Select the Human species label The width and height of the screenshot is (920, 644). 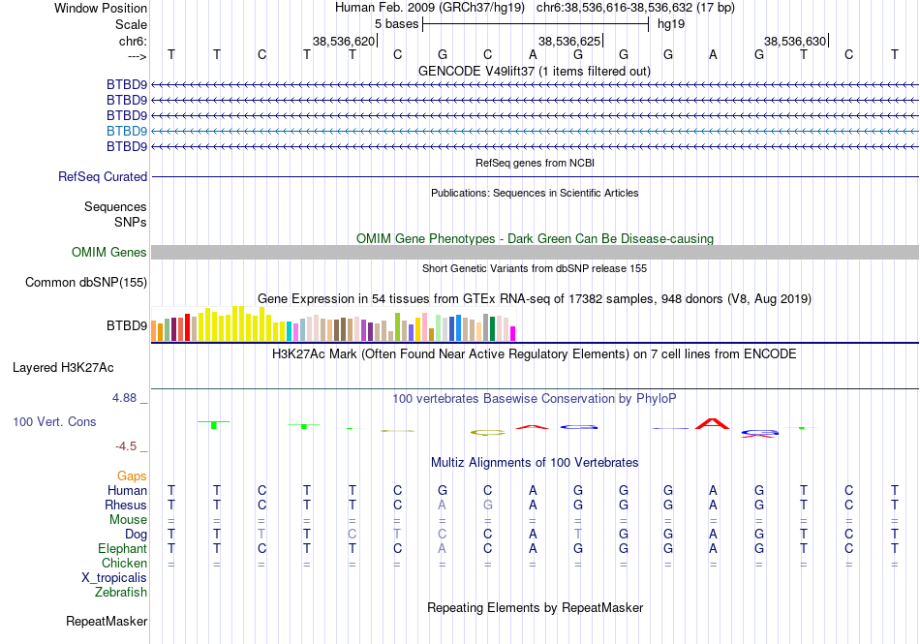[127, 490]
